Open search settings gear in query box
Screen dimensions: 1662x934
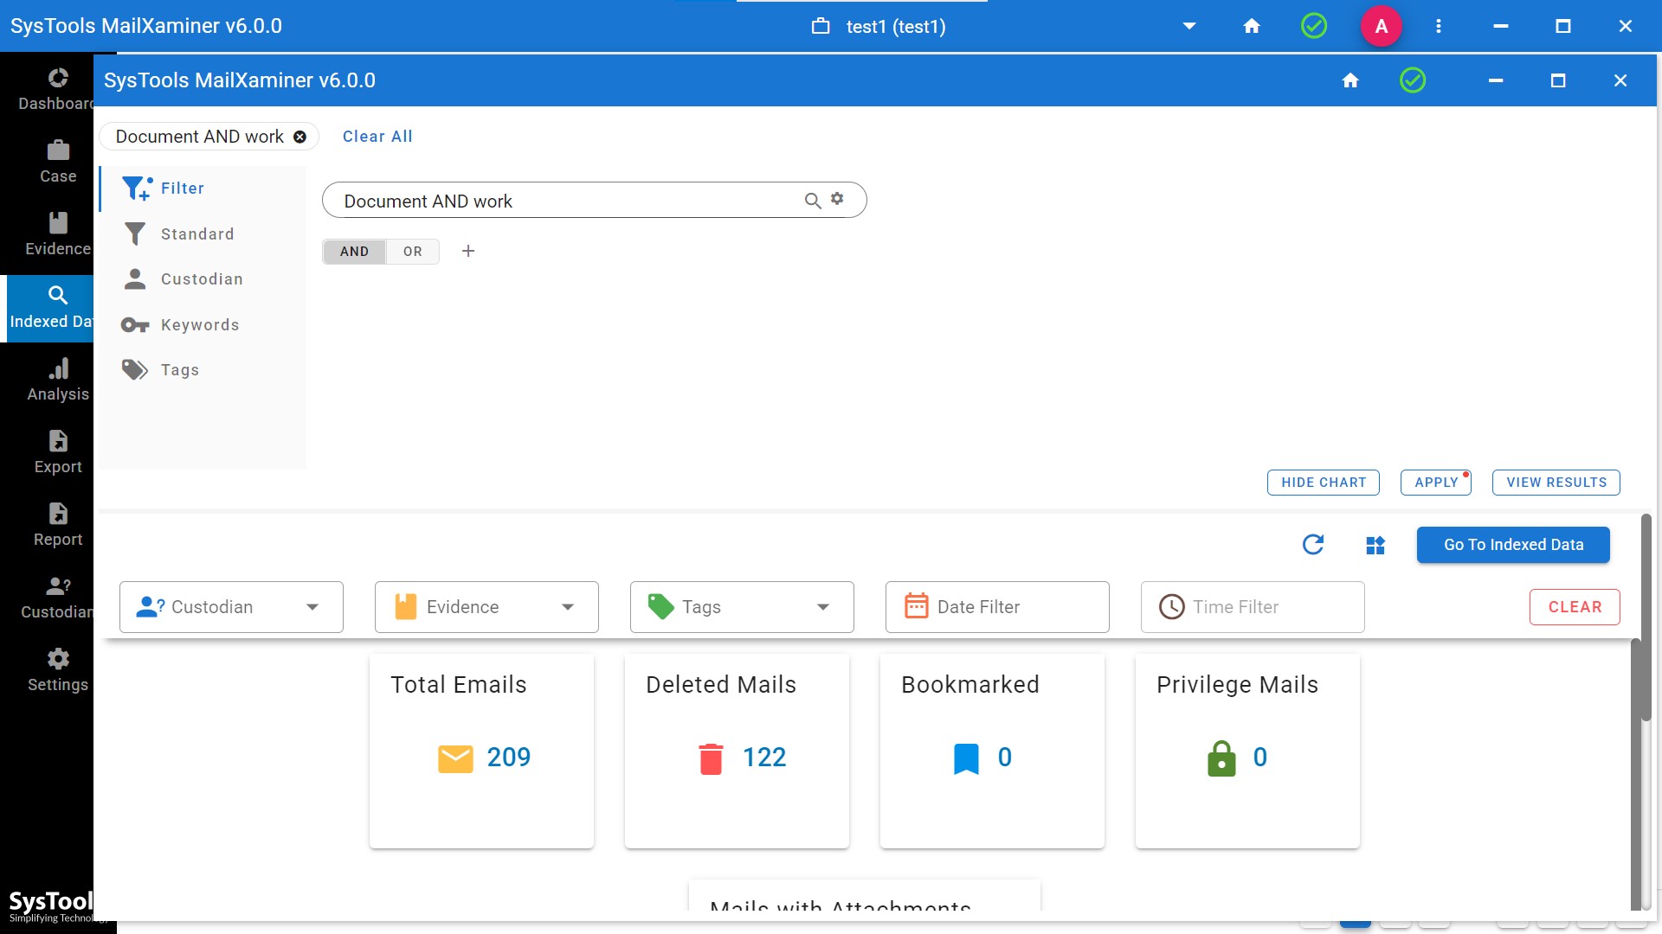click(x=837, y=199)
